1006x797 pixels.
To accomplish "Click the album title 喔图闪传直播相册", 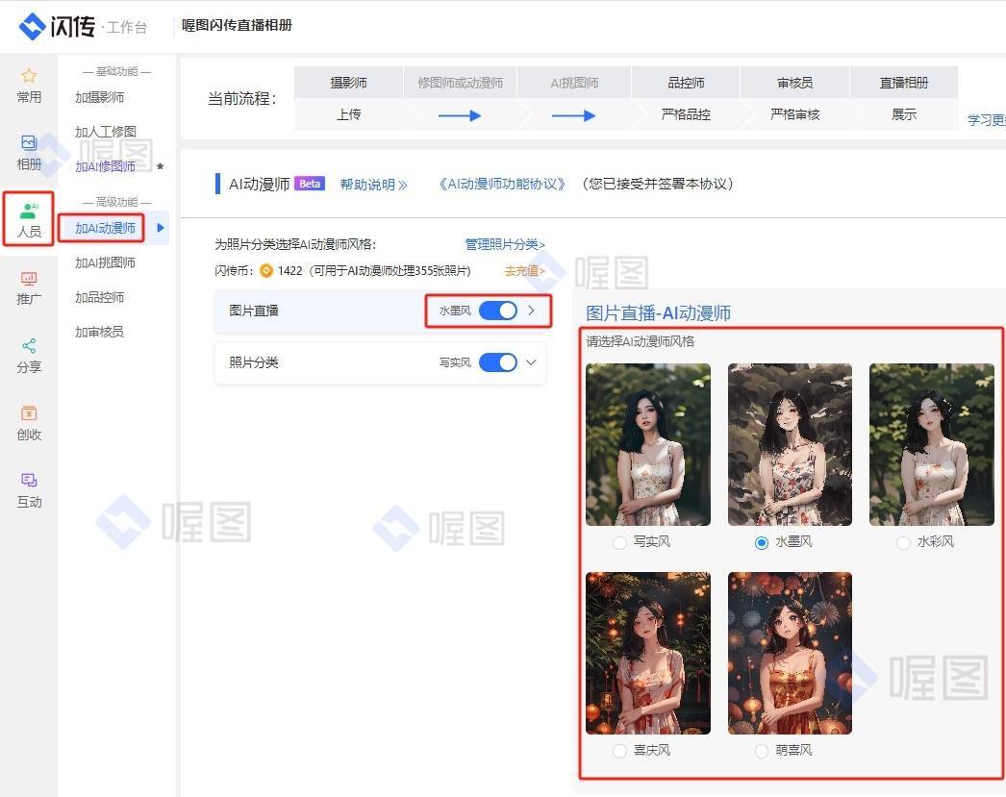I will (x=237, y=25).
